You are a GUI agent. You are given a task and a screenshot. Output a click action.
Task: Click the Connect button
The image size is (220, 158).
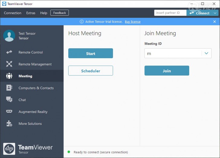click(x=199, y=13)
